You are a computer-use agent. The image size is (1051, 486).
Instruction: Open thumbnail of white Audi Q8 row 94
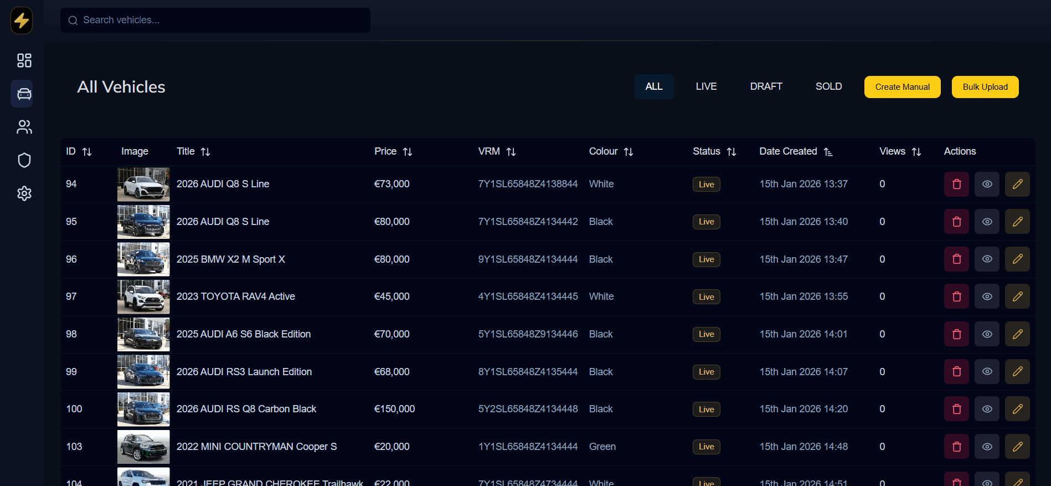143,185
